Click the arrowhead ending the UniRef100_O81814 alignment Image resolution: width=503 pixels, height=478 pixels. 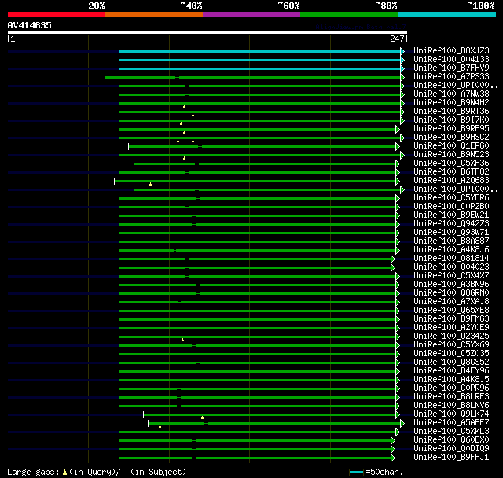[393, 259]
